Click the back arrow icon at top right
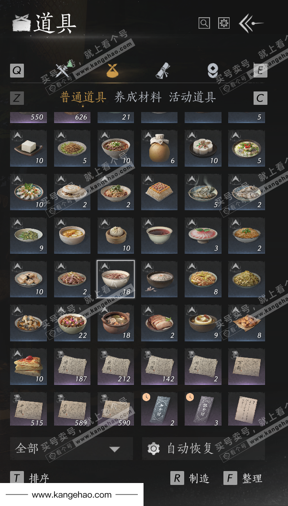The width and height of the screenshot is (288, 506). coord(251,23)
